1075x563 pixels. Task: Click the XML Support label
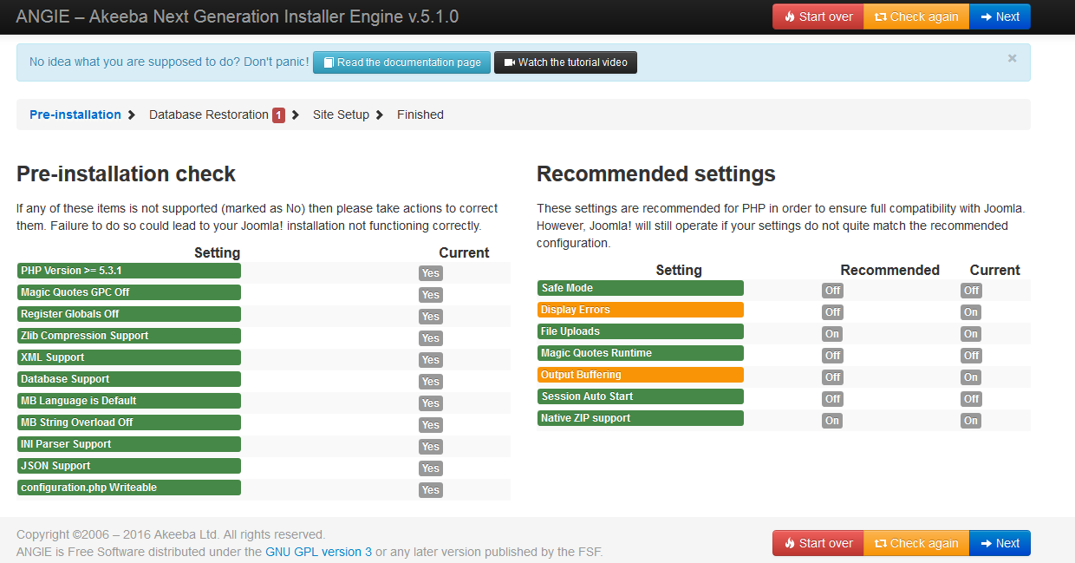[x=129, y=357]
